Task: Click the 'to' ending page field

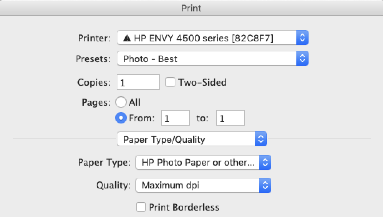Action: pyautogui.click(x=230, y=118)
